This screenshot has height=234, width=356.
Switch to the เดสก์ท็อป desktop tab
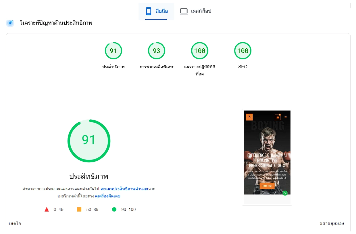pyautogui.click(x=195, y=11)
